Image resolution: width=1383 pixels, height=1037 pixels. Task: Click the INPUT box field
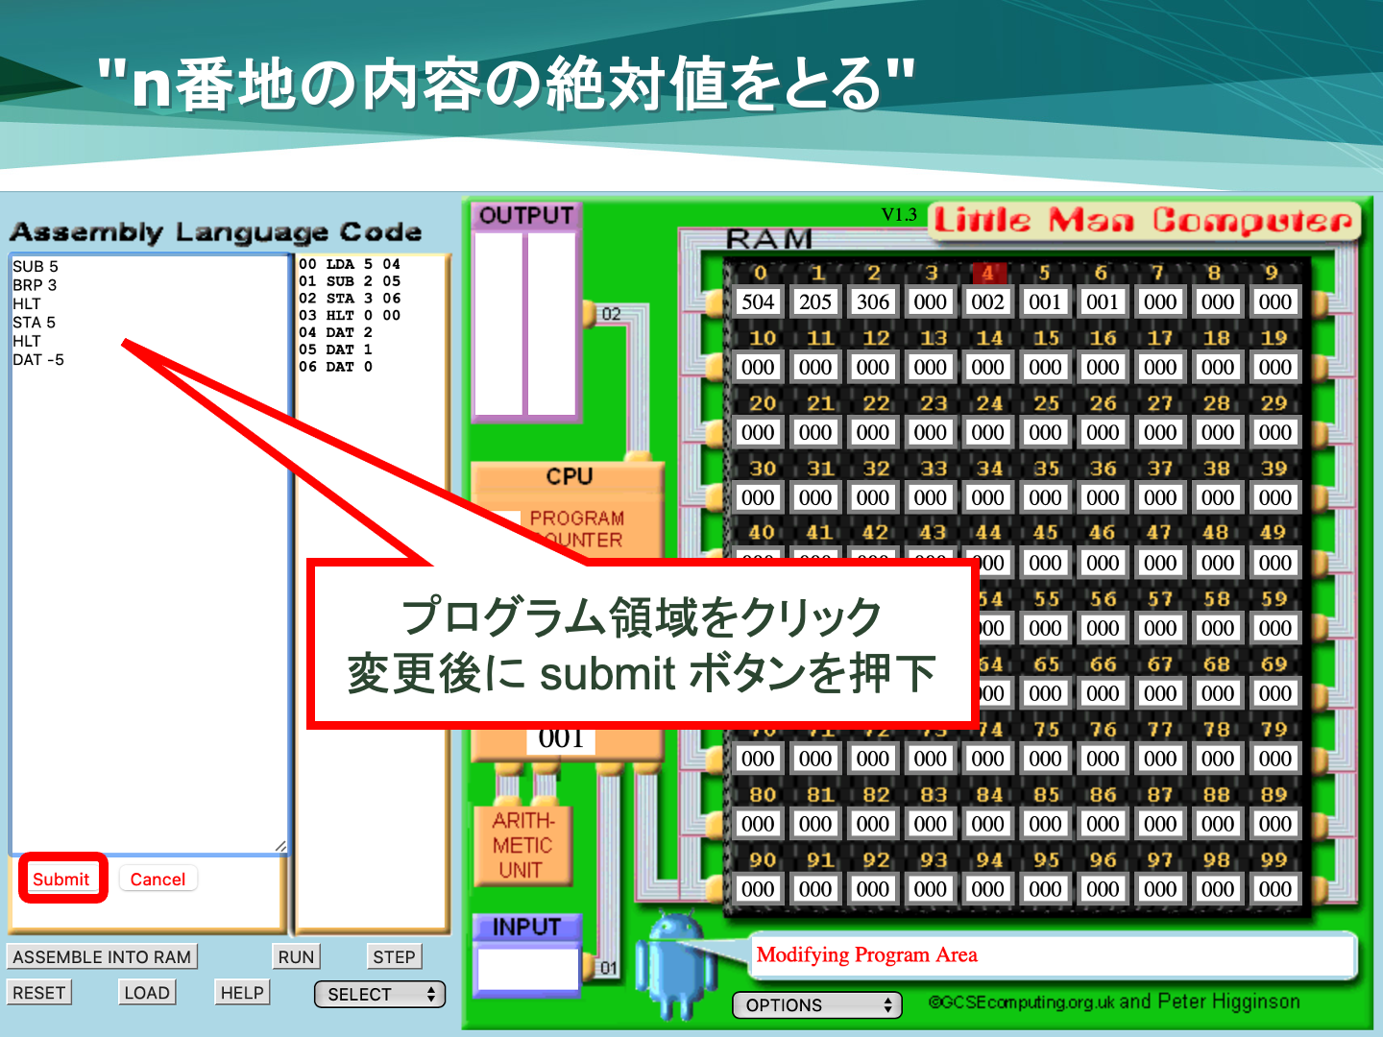[527, 969]
